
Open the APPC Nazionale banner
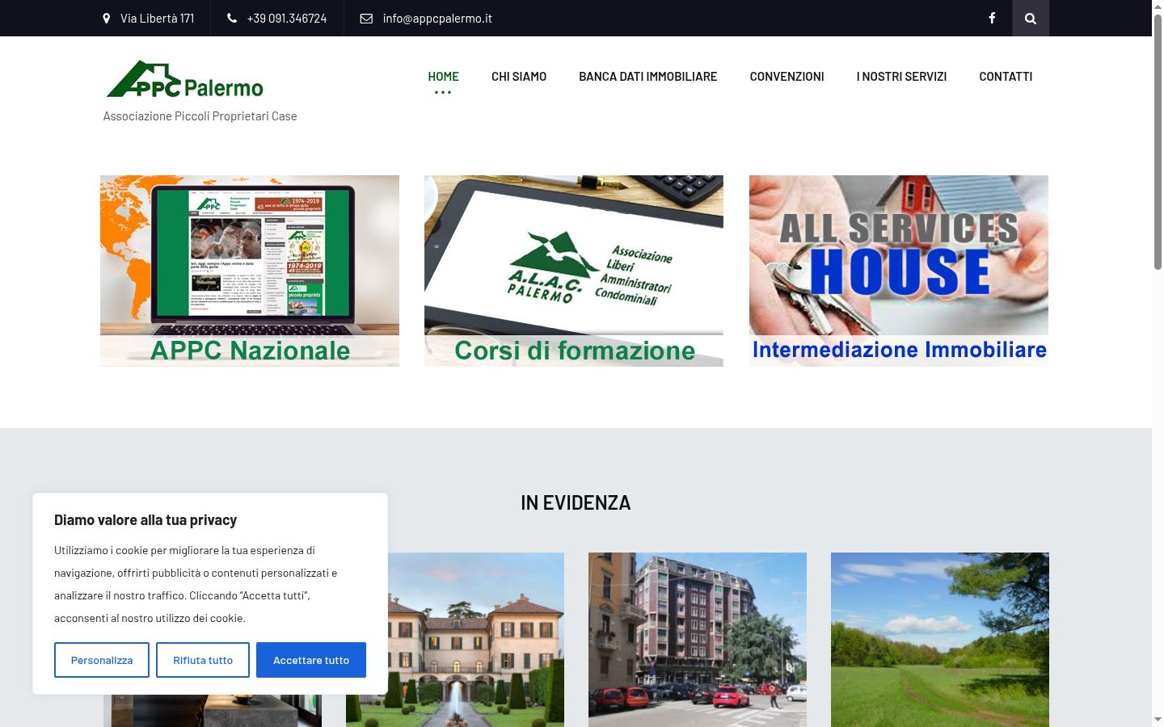click(250, 271)
